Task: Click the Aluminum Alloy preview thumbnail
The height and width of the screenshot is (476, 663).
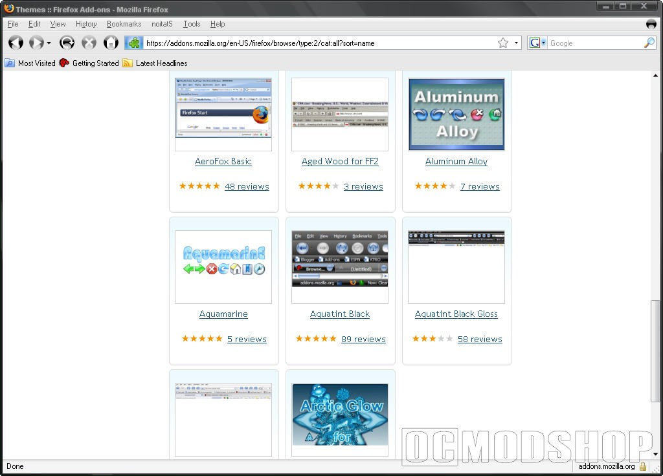Action: pyautogui.click(x=456, y=114)
